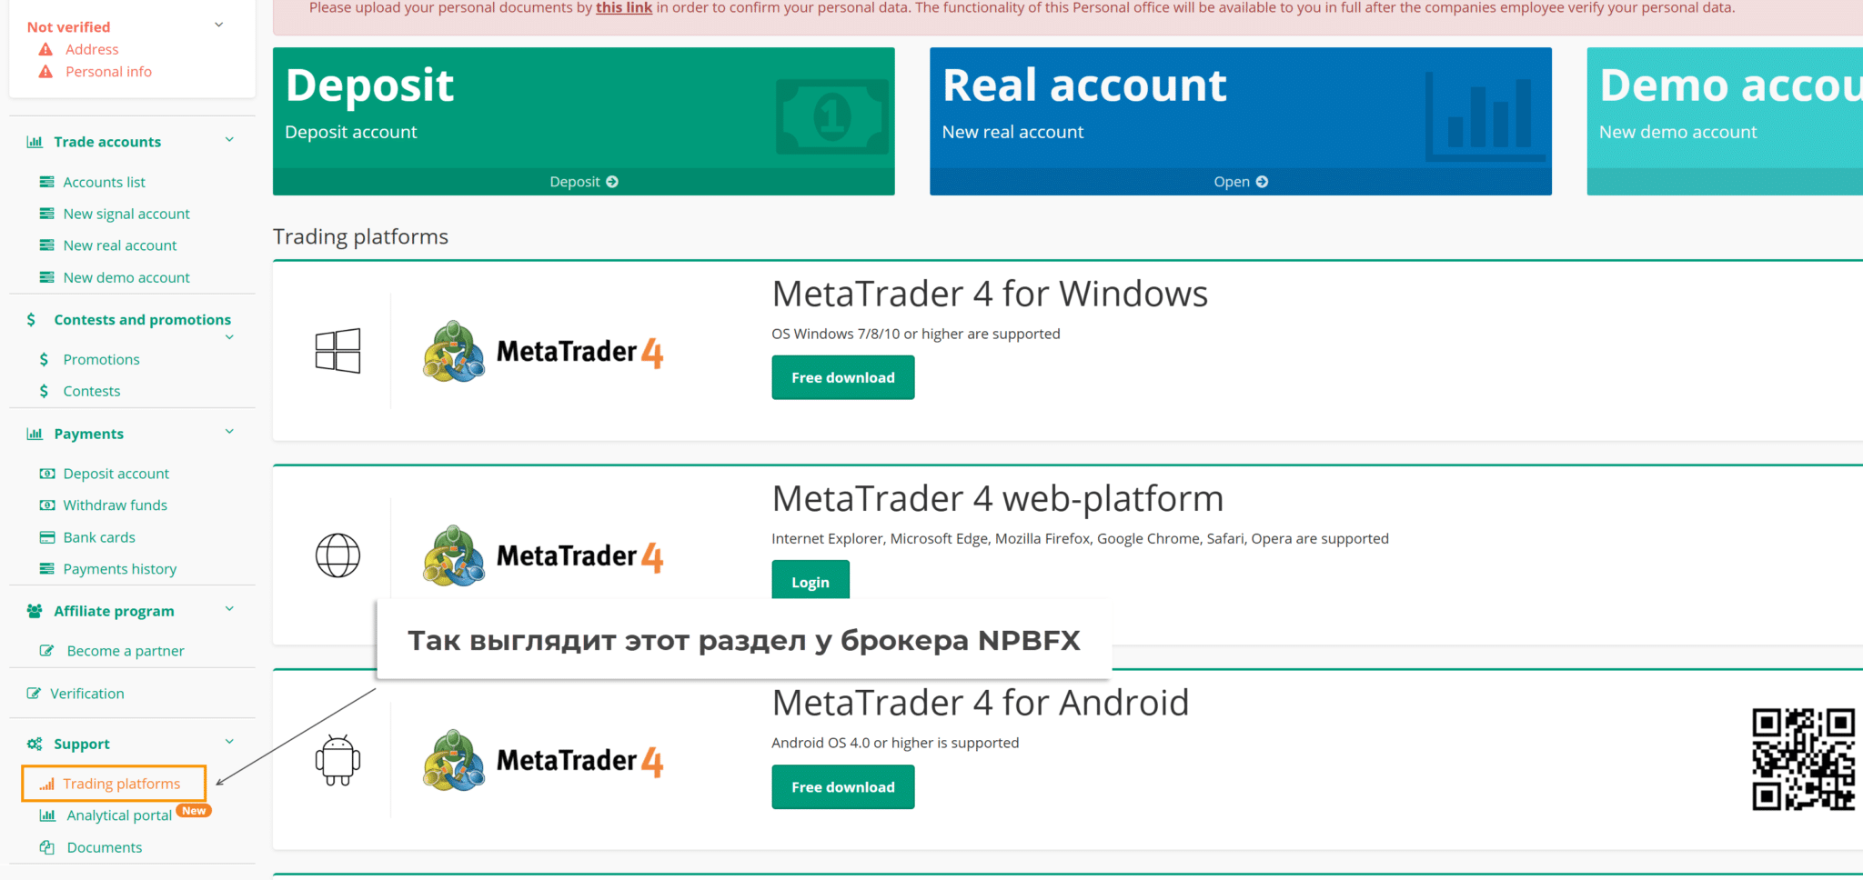Click the Bank cards icon in sidebar
Image resolution: width=1863 pixels, height=880 pixels.
click(x=47, y=537)
